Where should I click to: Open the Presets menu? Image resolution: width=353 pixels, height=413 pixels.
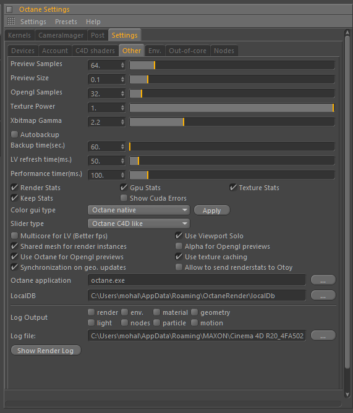coord(66,22)
